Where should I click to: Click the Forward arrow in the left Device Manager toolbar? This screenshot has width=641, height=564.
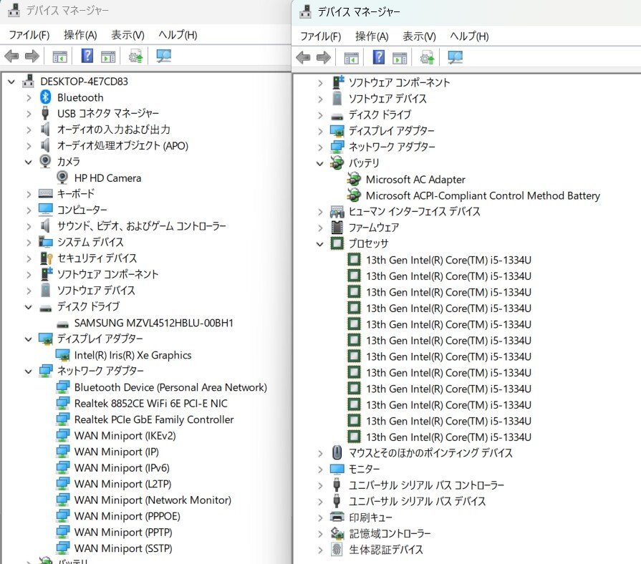32,56
